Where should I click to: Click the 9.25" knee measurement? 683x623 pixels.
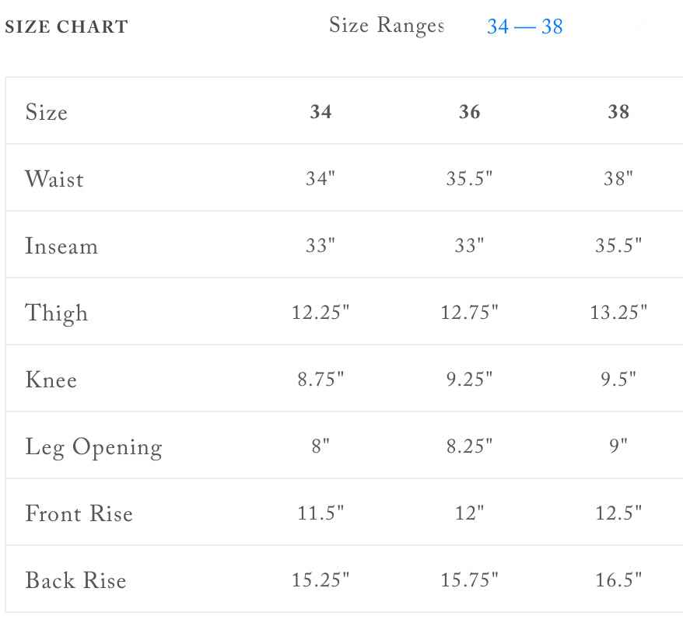pos(469,380)
